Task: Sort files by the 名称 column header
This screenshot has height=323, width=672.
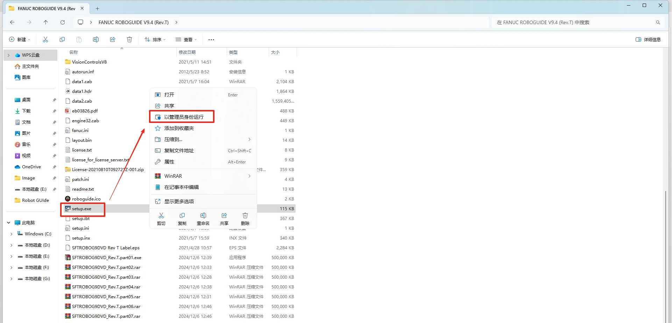Action: coord(73,52)
